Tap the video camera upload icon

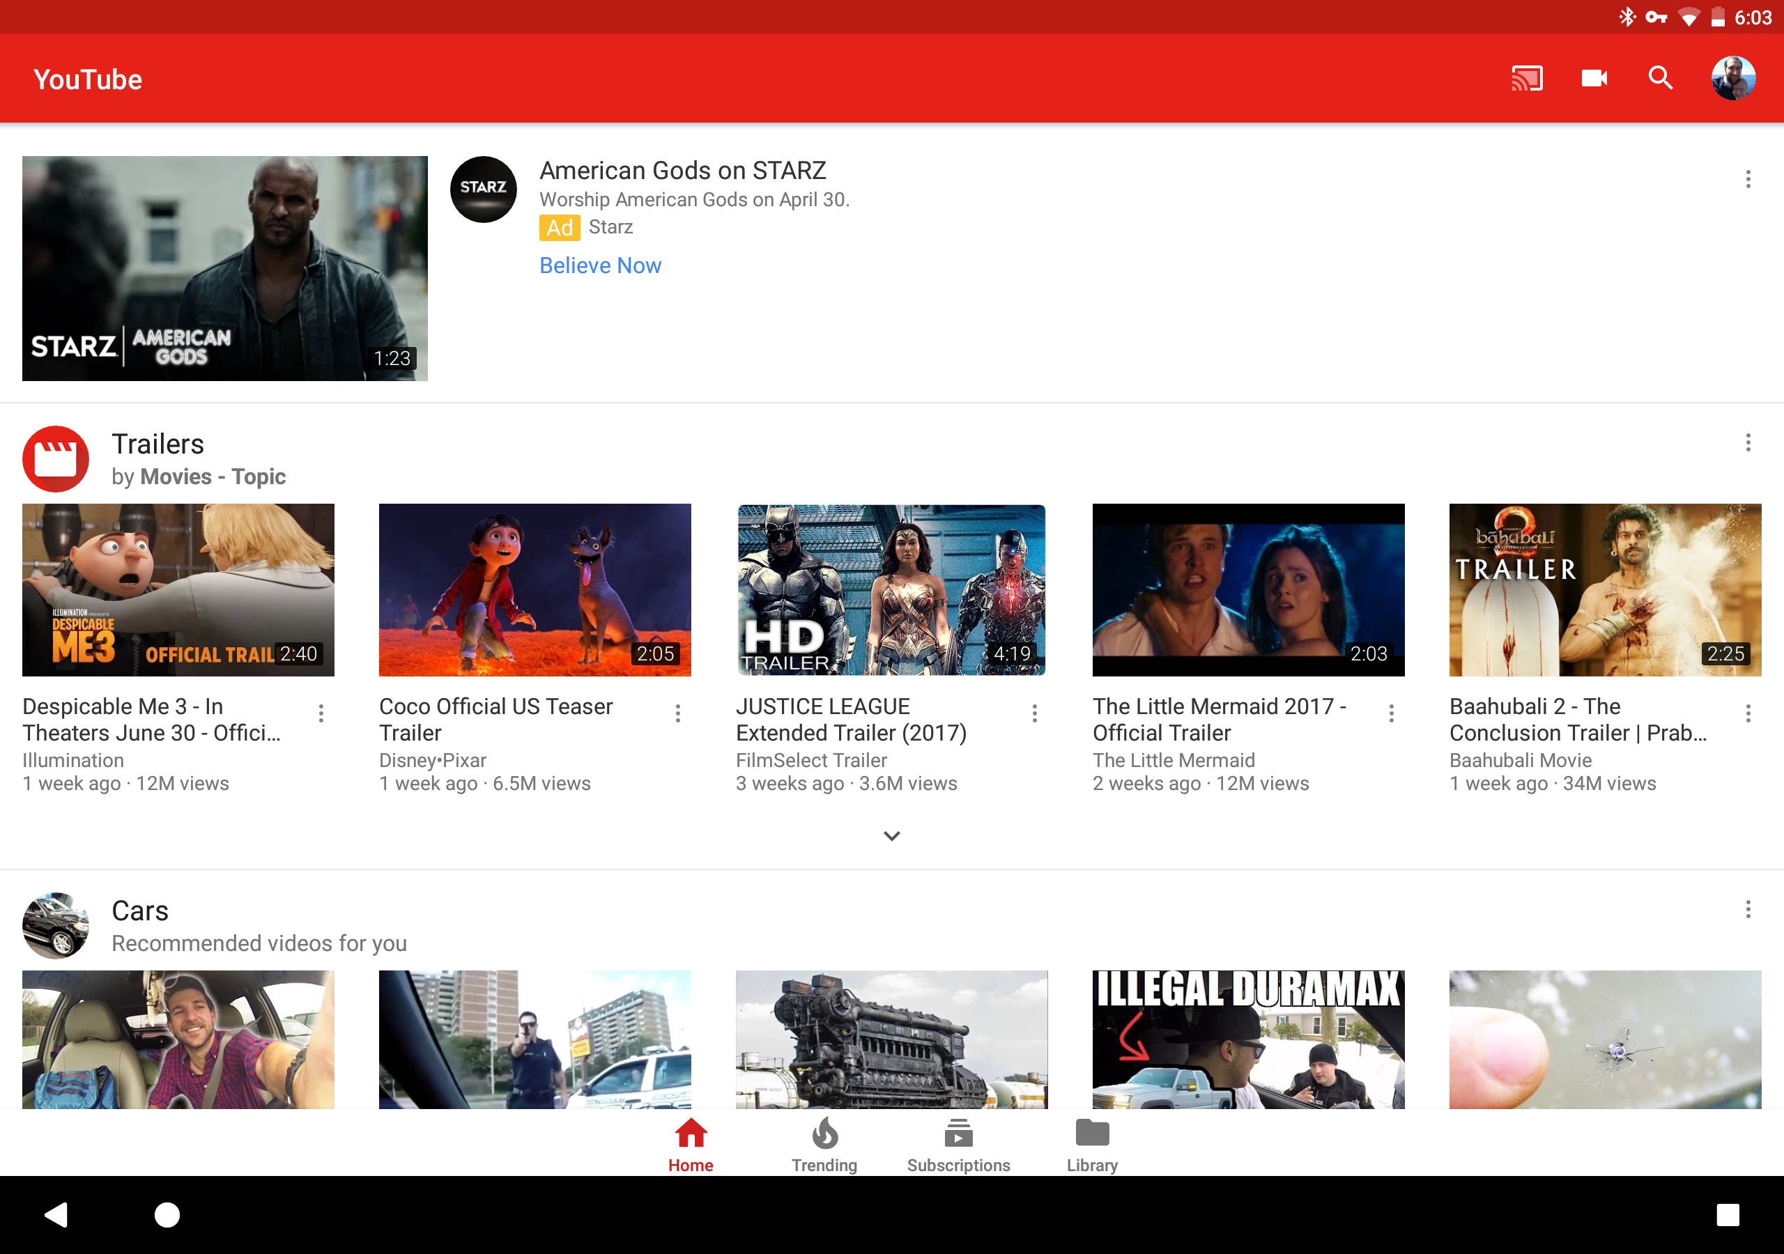click(x=1594, y=77)
